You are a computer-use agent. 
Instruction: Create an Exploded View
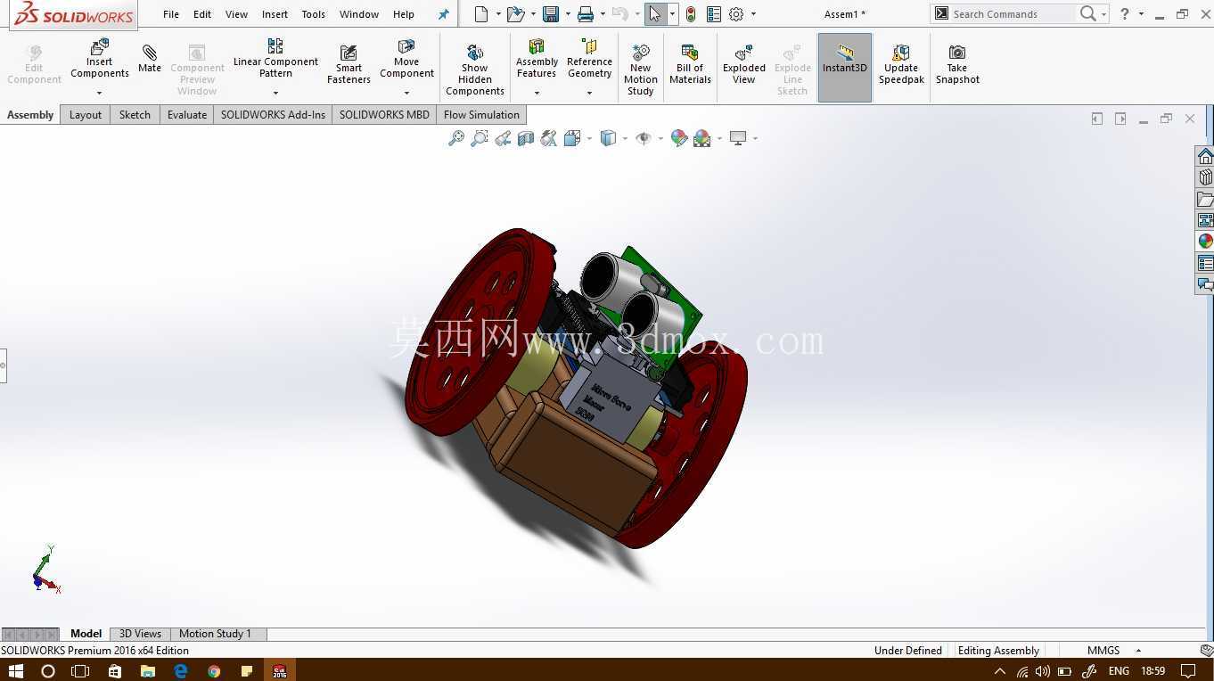[x=744, y=64]
